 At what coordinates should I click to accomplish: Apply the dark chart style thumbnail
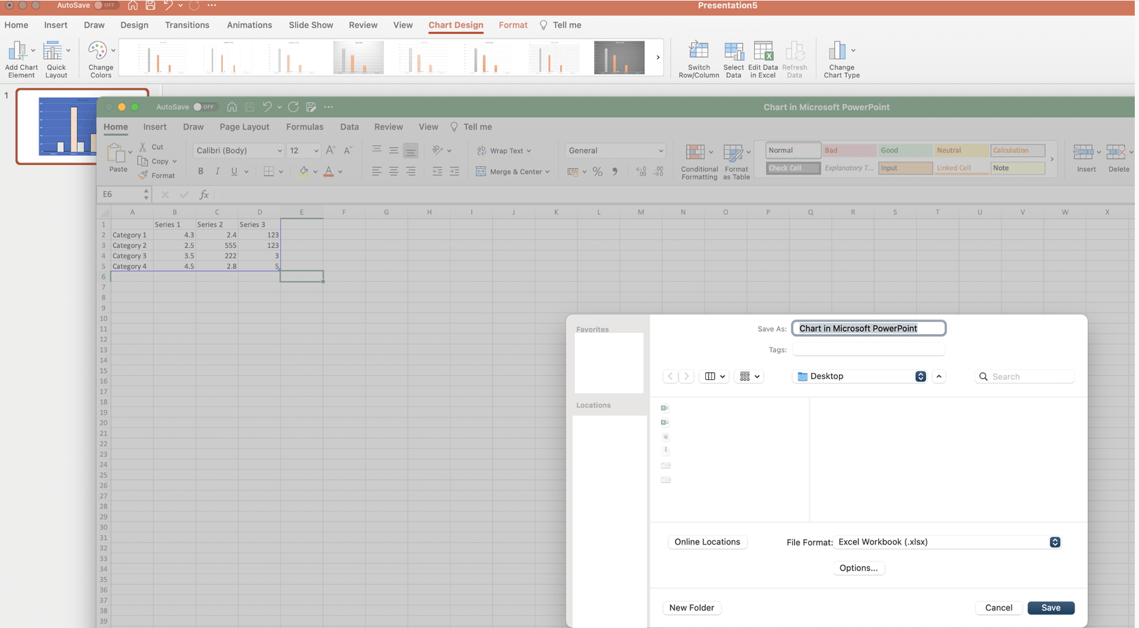click(x=619, y=57)
